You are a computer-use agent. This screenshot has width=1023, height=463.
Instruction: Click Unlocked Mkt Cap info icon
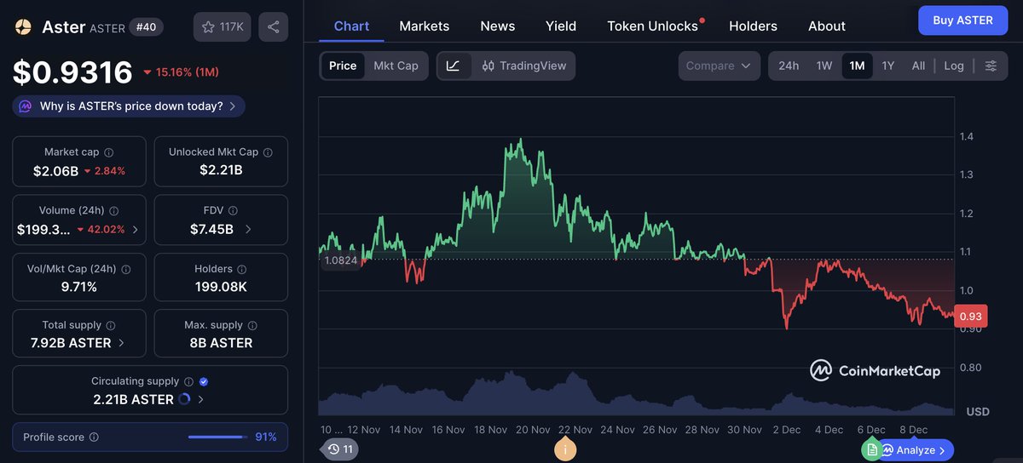coord(268,152)
